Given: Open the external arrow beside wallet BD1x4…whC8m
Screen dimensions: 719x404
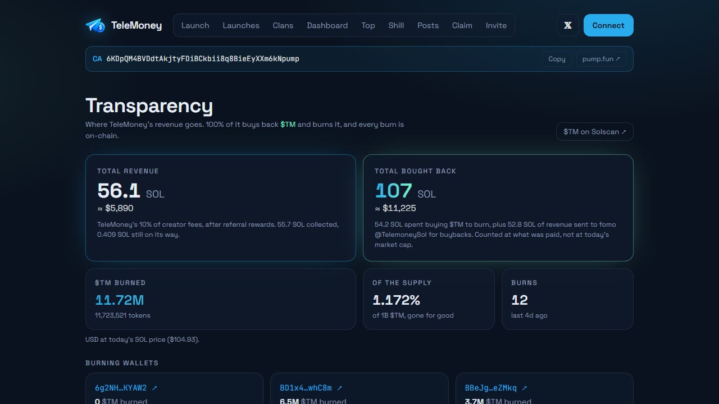Looking at the screenshot, I should (x=339, y=388).
